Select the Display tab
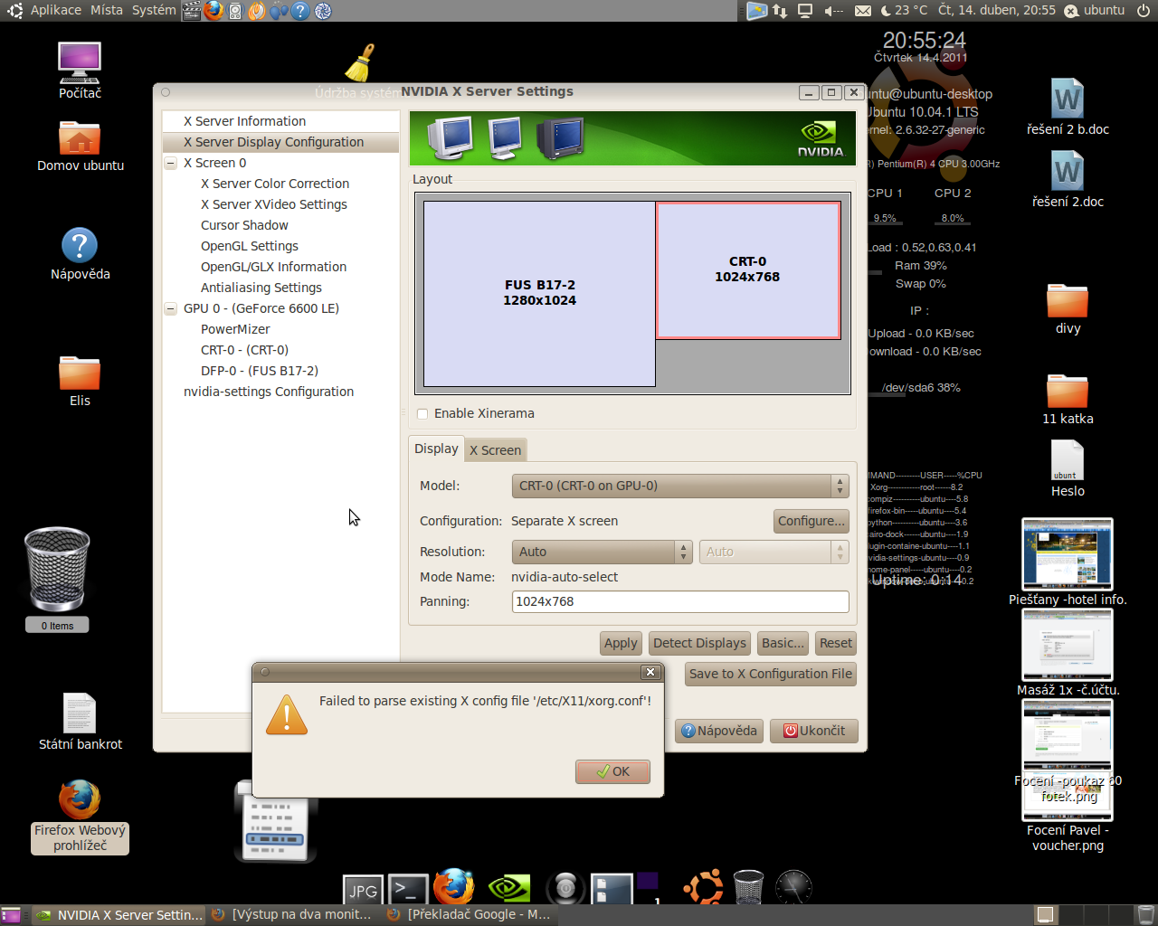1158x926 pixels. click(x=436, y=449)
